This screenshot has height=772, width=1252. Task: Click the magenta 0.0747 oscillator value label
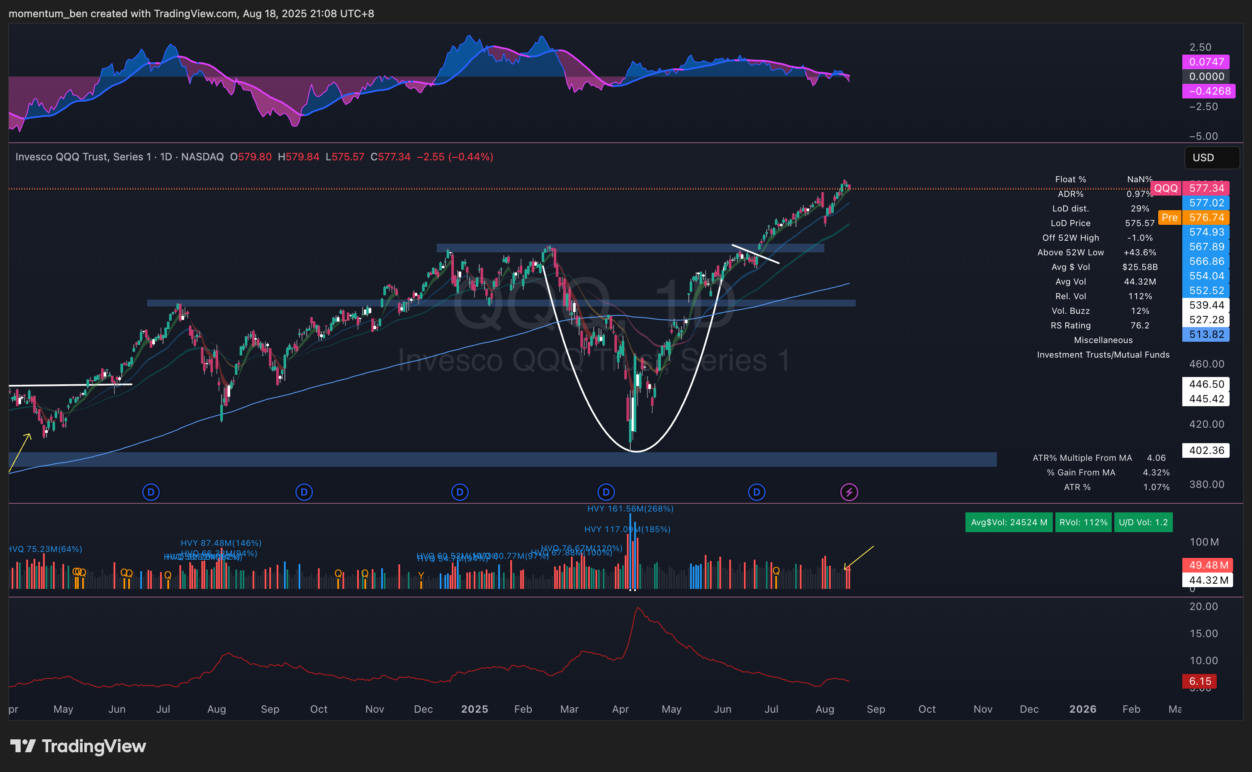[x=1206, y=62]
